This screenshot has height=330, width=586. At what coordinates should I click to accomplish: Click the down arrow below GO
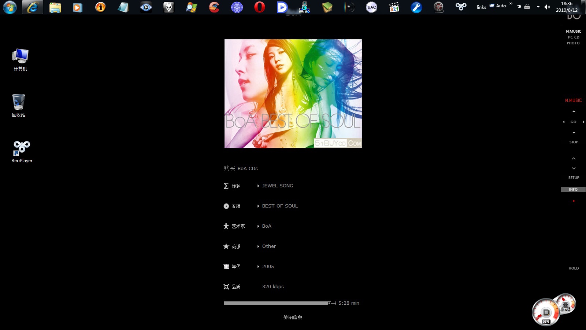pyautogui.click(x=574, y=133)
